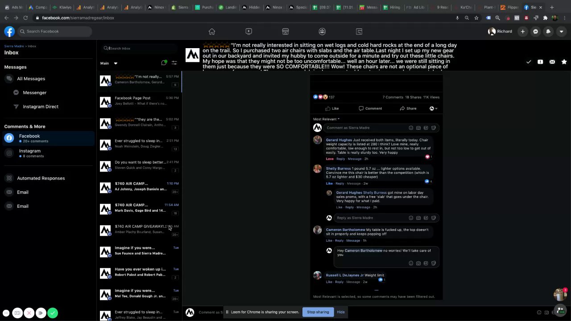Add sticker in Comment as Sierra Madre box
571x321 pixels.
pyautogui.click(x=433, y=128)
